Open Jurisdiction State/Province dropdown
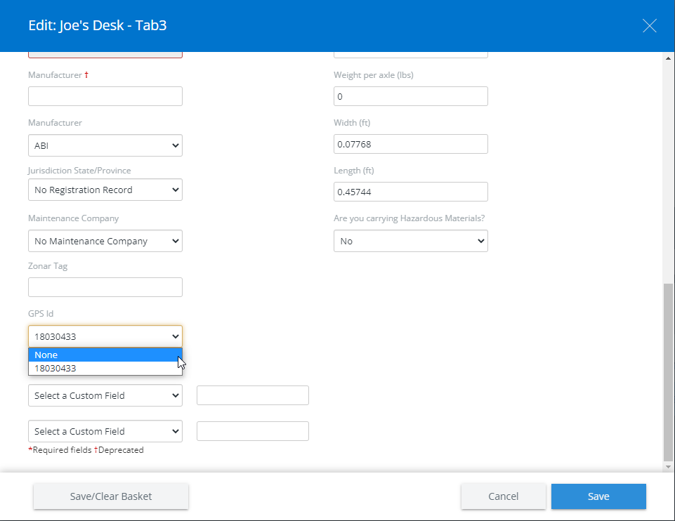This screenshot has height=521, width=675. pyautogui.click(x=105, y=190)
